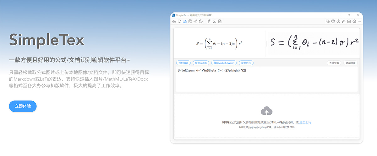This screenshot has width=377, height=156.
Task: Open the document edit icon in toolbar
Action: coord(190,21)
